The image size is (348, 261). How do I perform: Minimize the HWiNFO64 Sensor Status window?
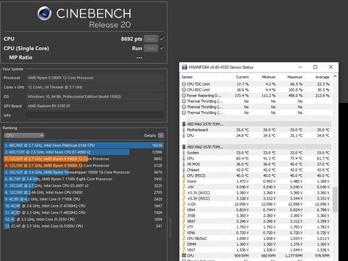point(300,67)
